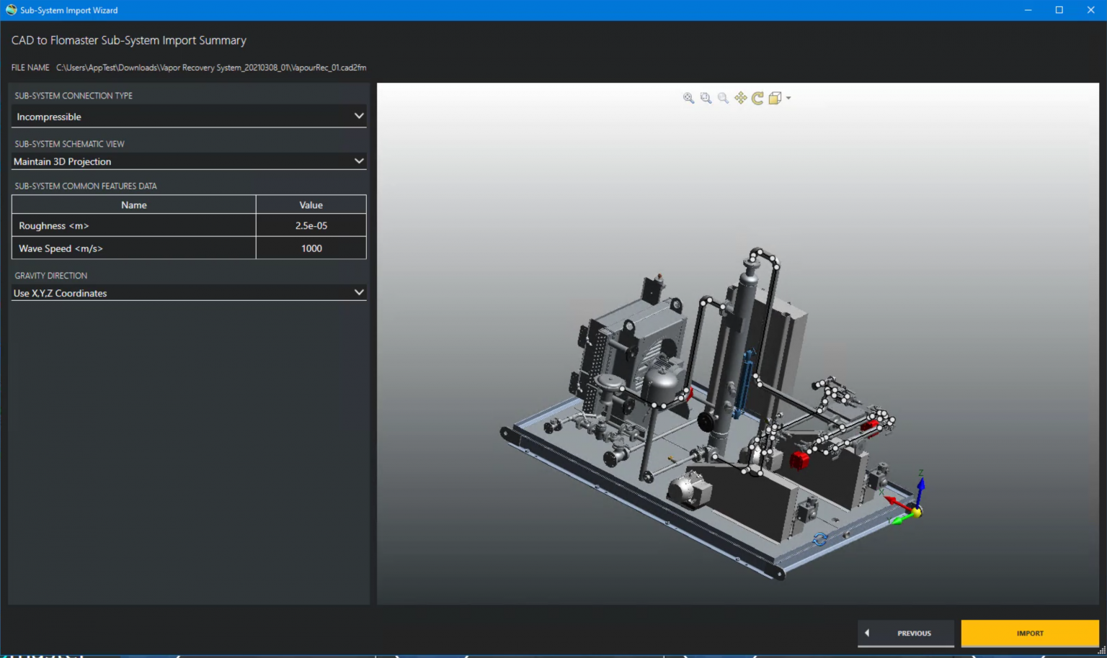Click the blue rotate cursor in viewport

tap(819, 539)
